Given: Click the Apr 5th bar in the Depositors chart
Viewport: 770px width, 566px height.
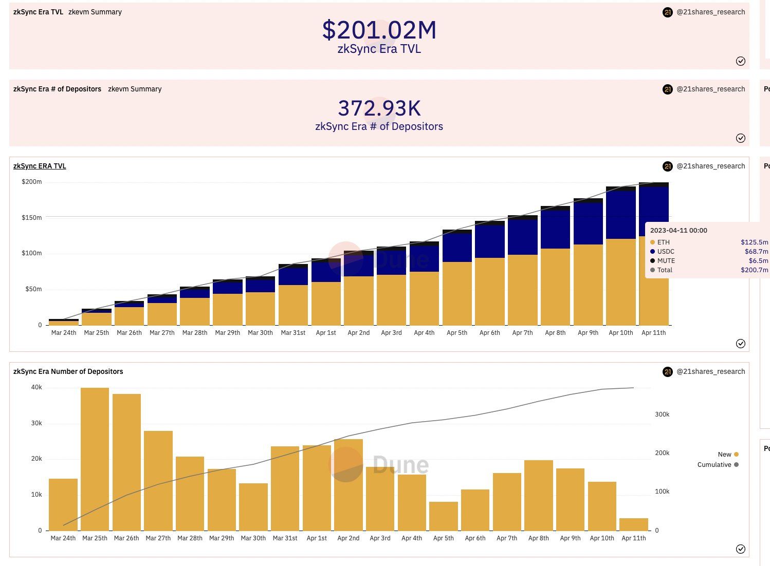Looking at the screenshot, I should click(444, 516).
